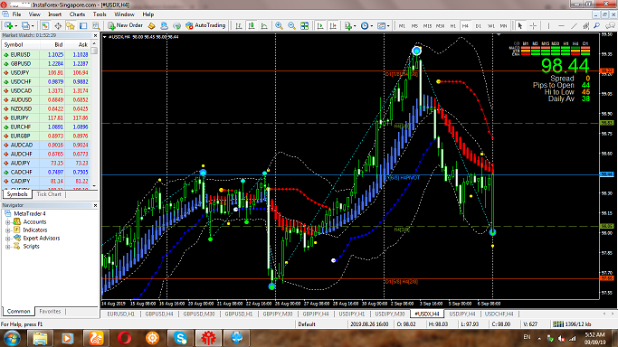Open the GBPJPY,H4 chart tab
618x347 pixels.
click(315, 314)
